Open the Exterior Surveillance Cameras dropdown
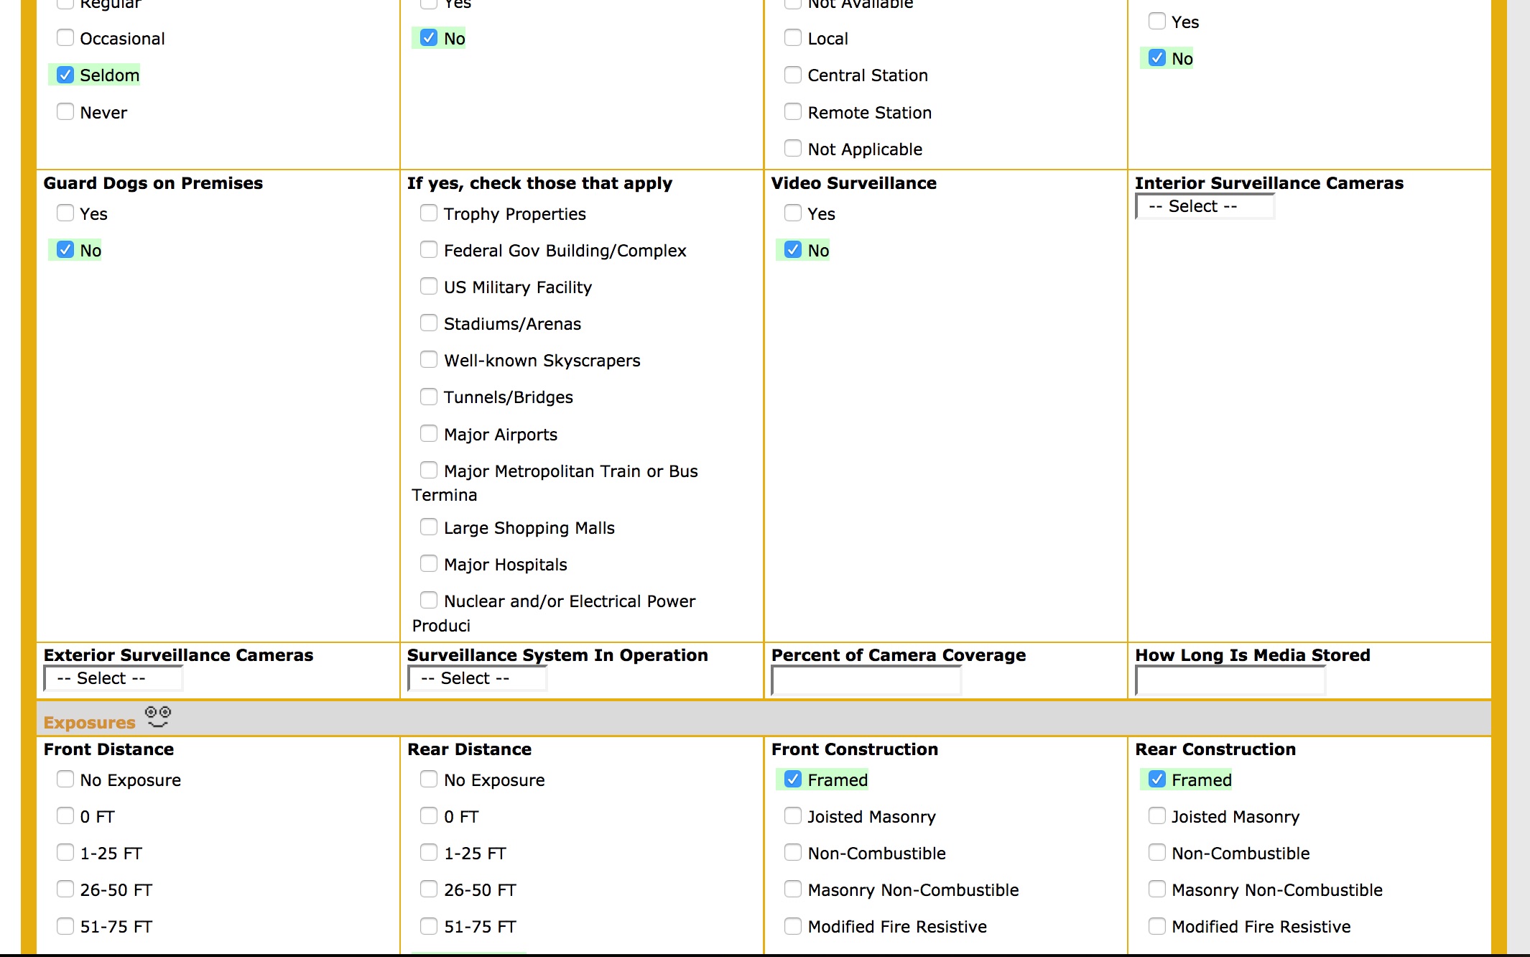This screenshot has height=957, width=1530. (113, 678)
